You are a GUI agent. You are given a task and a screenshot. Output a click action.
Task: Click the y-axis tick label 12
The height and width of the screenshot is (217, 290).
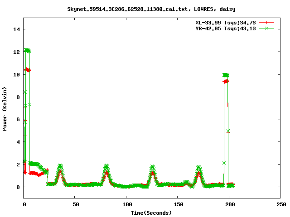click(x=16, y=52)
